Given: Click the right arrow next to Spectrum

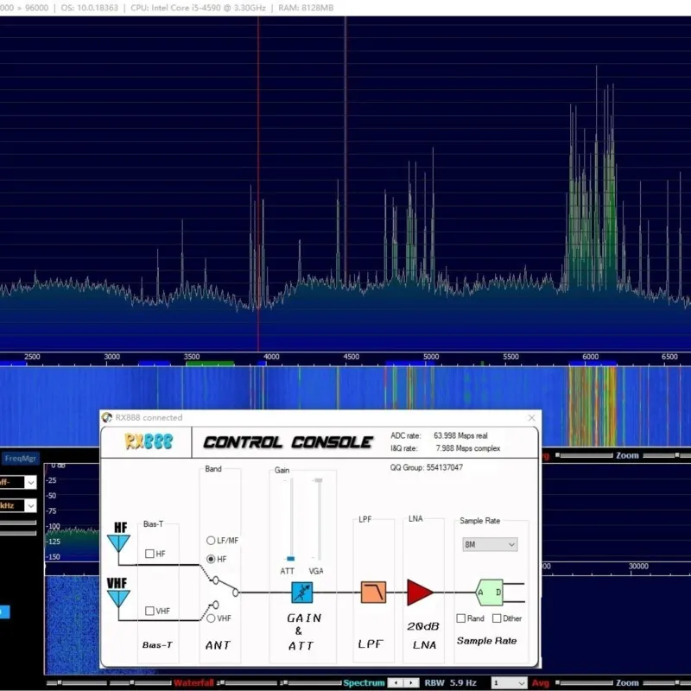Looking at the screenshot, I should click(411, 682).
